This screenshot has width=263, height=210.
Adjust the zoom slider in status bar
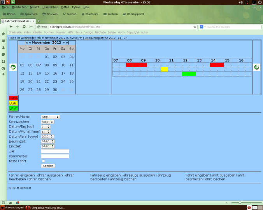[240, 203]
